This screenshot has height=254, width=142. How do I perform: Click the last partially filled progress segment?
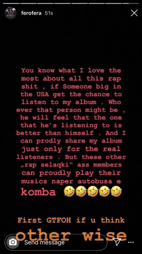[x=130, y=3]
